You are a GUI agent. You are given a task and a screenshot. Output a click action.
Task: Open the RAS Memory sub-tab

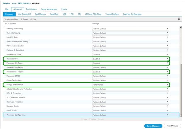[40, 14]
